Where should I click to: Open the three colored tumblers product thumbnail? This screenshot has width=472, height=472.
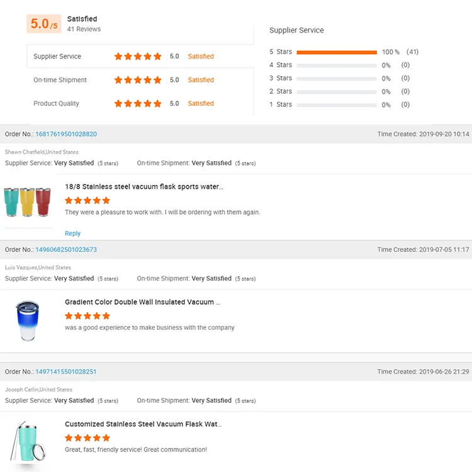[27, 203]
